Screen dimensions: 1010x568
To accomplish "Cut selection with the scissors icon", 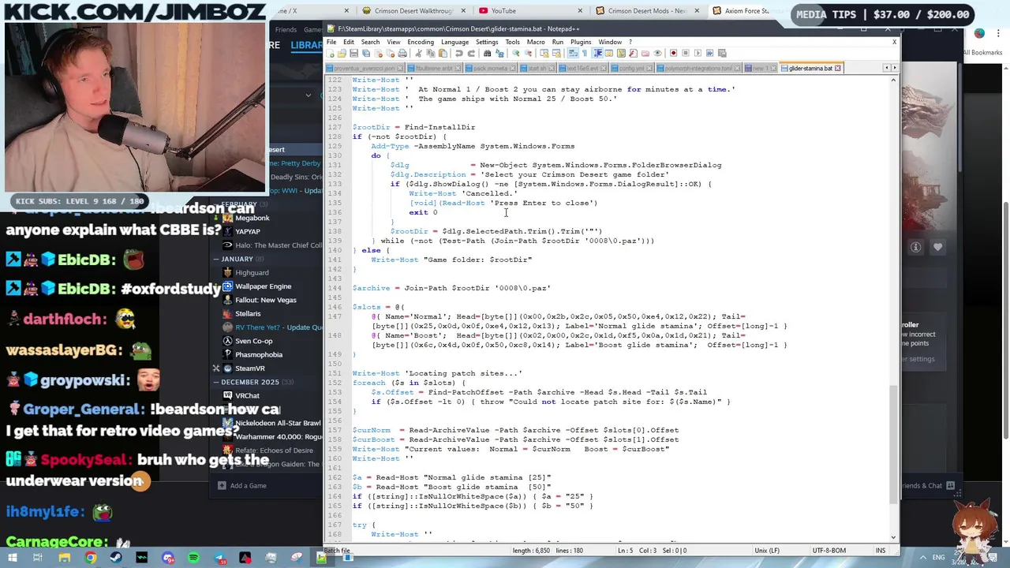I will (418, 53).
